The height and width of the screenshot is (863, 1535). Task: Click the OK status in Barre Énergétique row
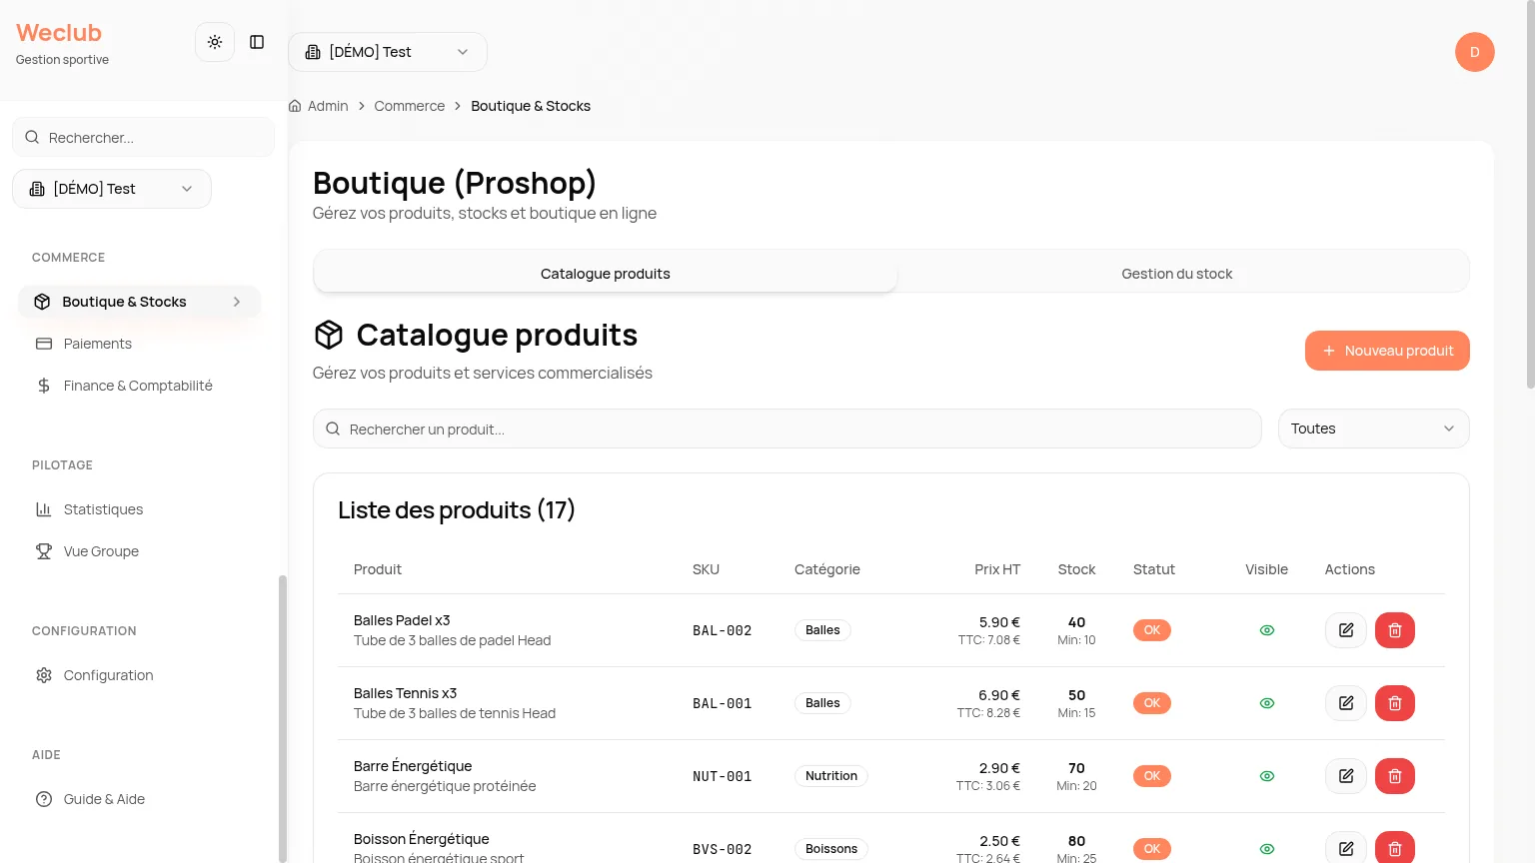pyautogui.click(x=1152, y=776)
